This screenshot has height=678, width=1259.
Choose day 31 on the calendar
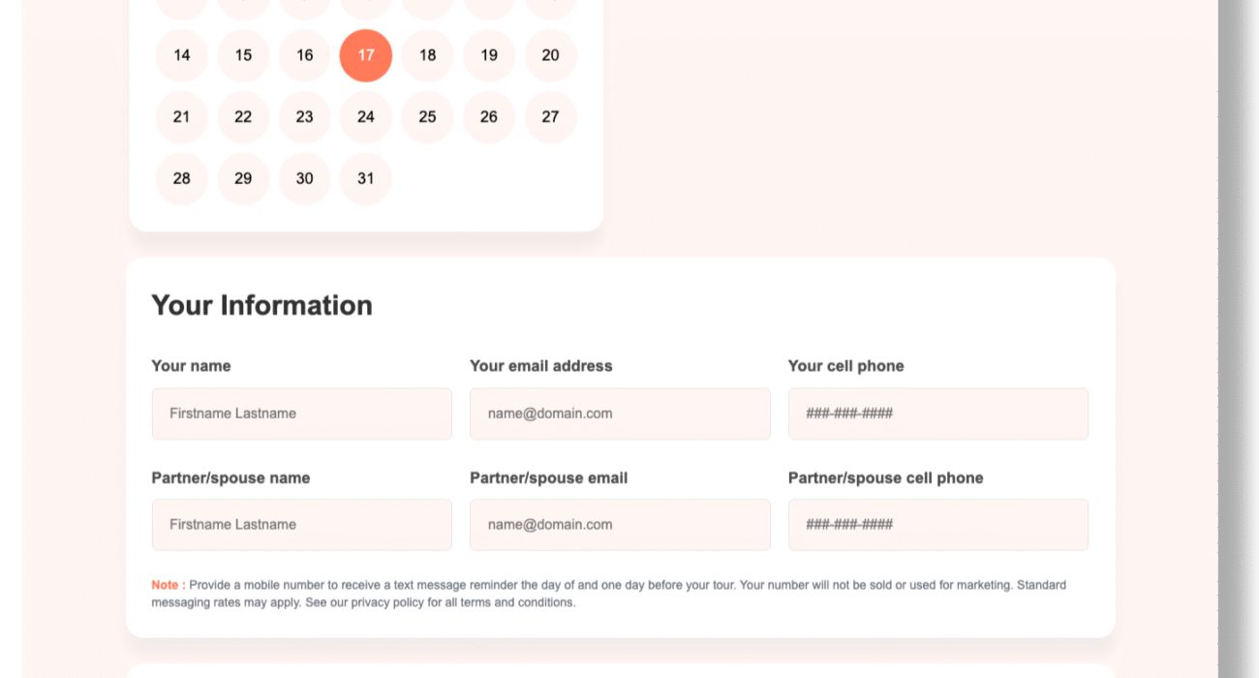(366, 178)
